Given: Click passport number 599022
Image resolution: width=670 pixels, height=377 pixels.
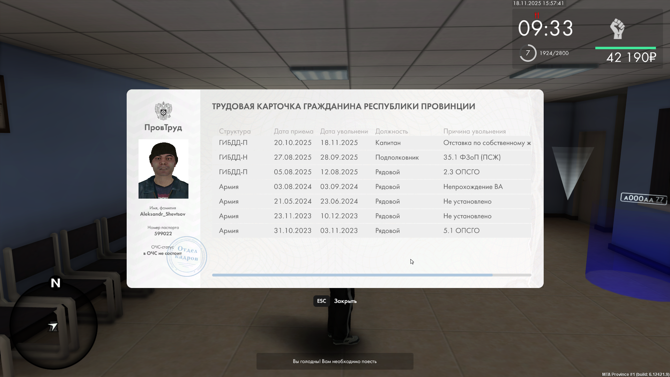Looking at the screenshot, I should pyautogui.click(x=163, y=234).
